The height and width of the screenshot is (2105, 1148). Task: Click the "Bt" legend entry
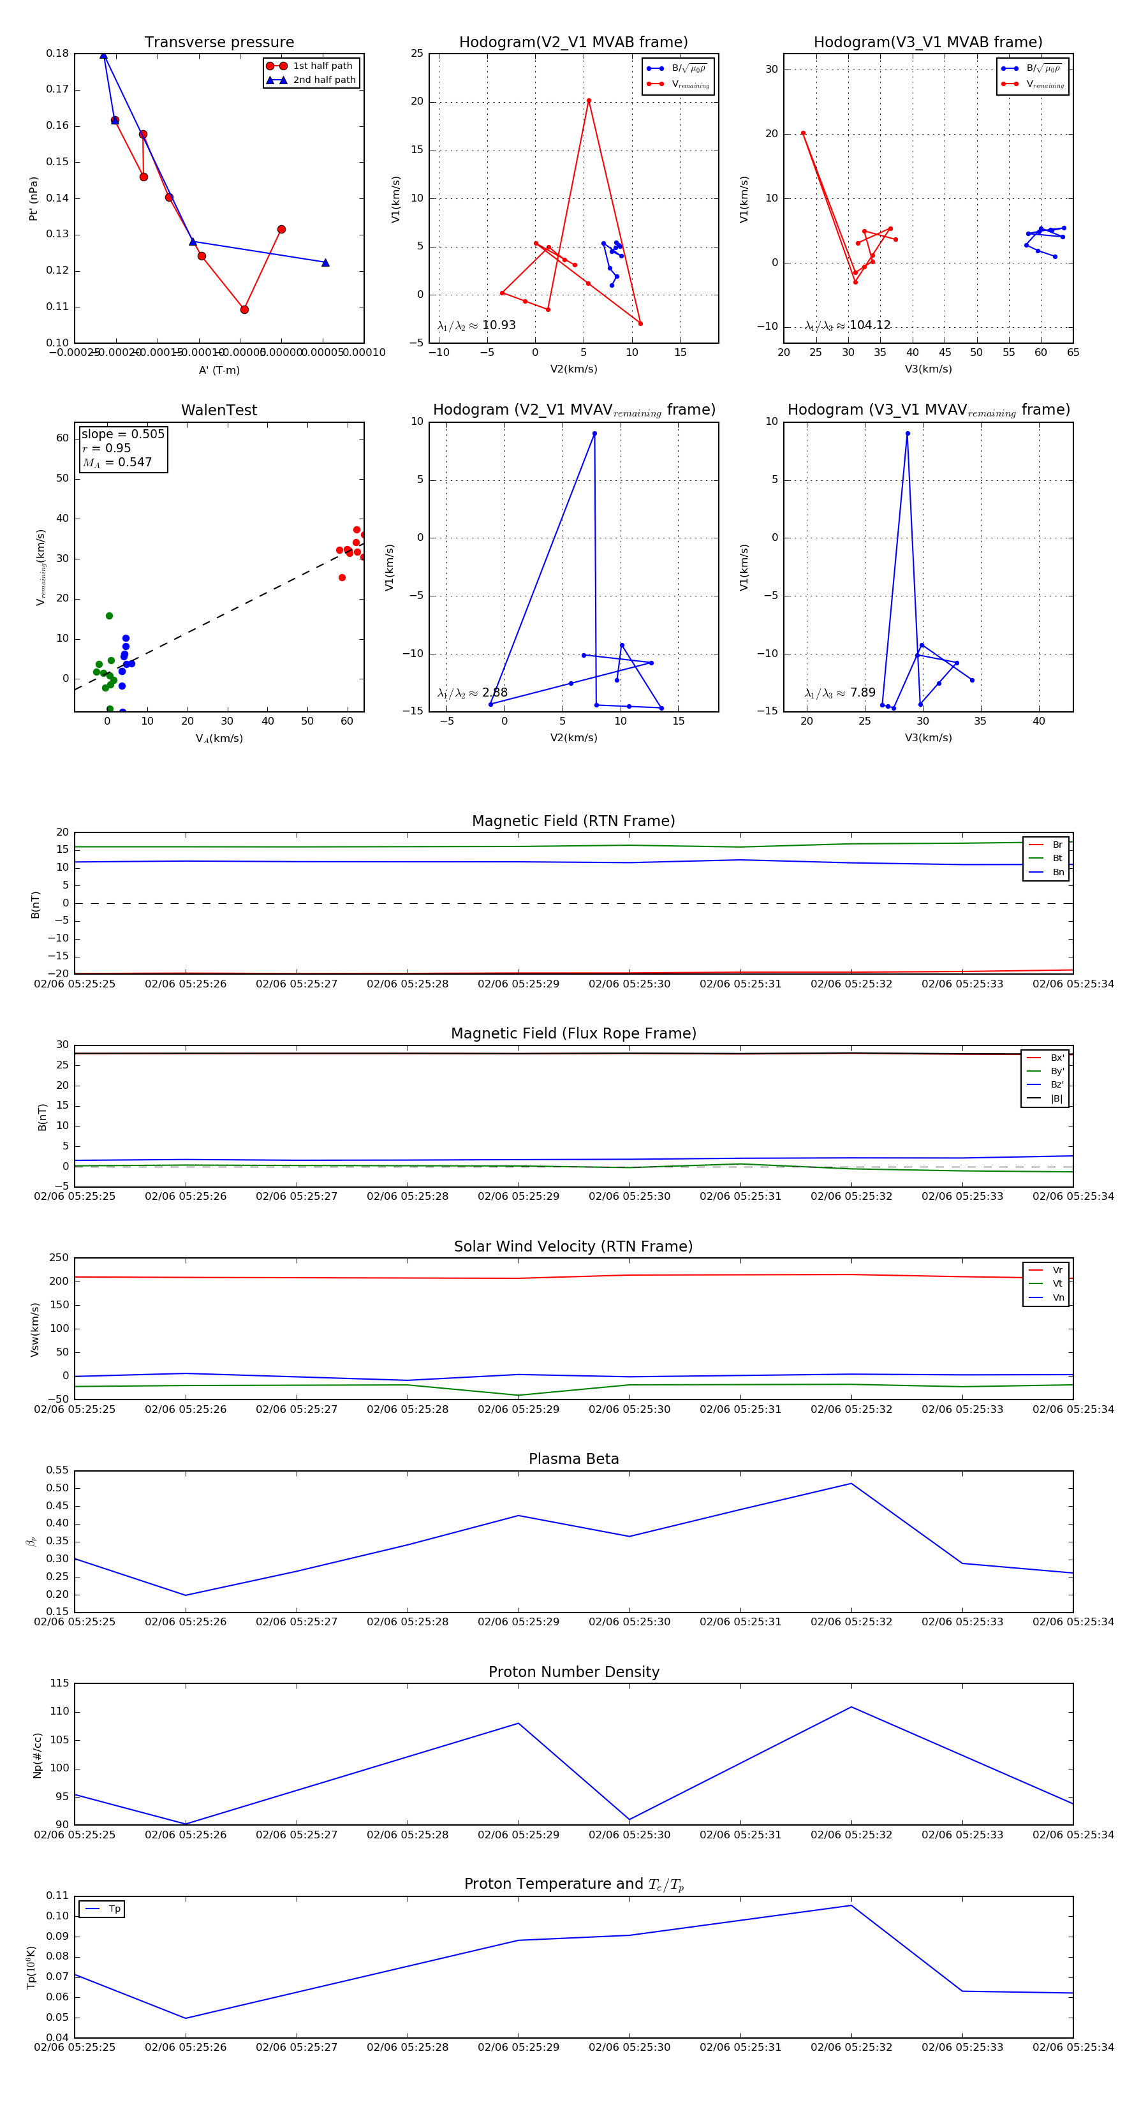[1046, 859]
